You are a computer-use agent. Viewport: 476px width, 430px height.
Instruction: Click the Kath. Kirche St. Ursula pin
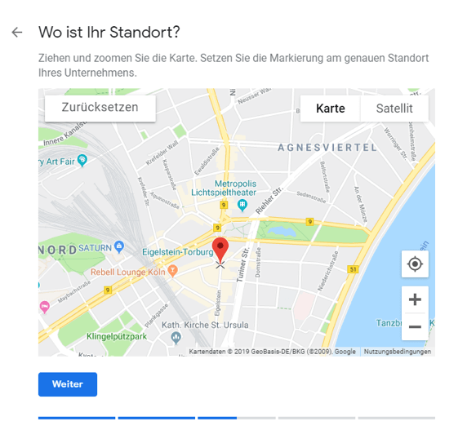[x=176, y=338]
